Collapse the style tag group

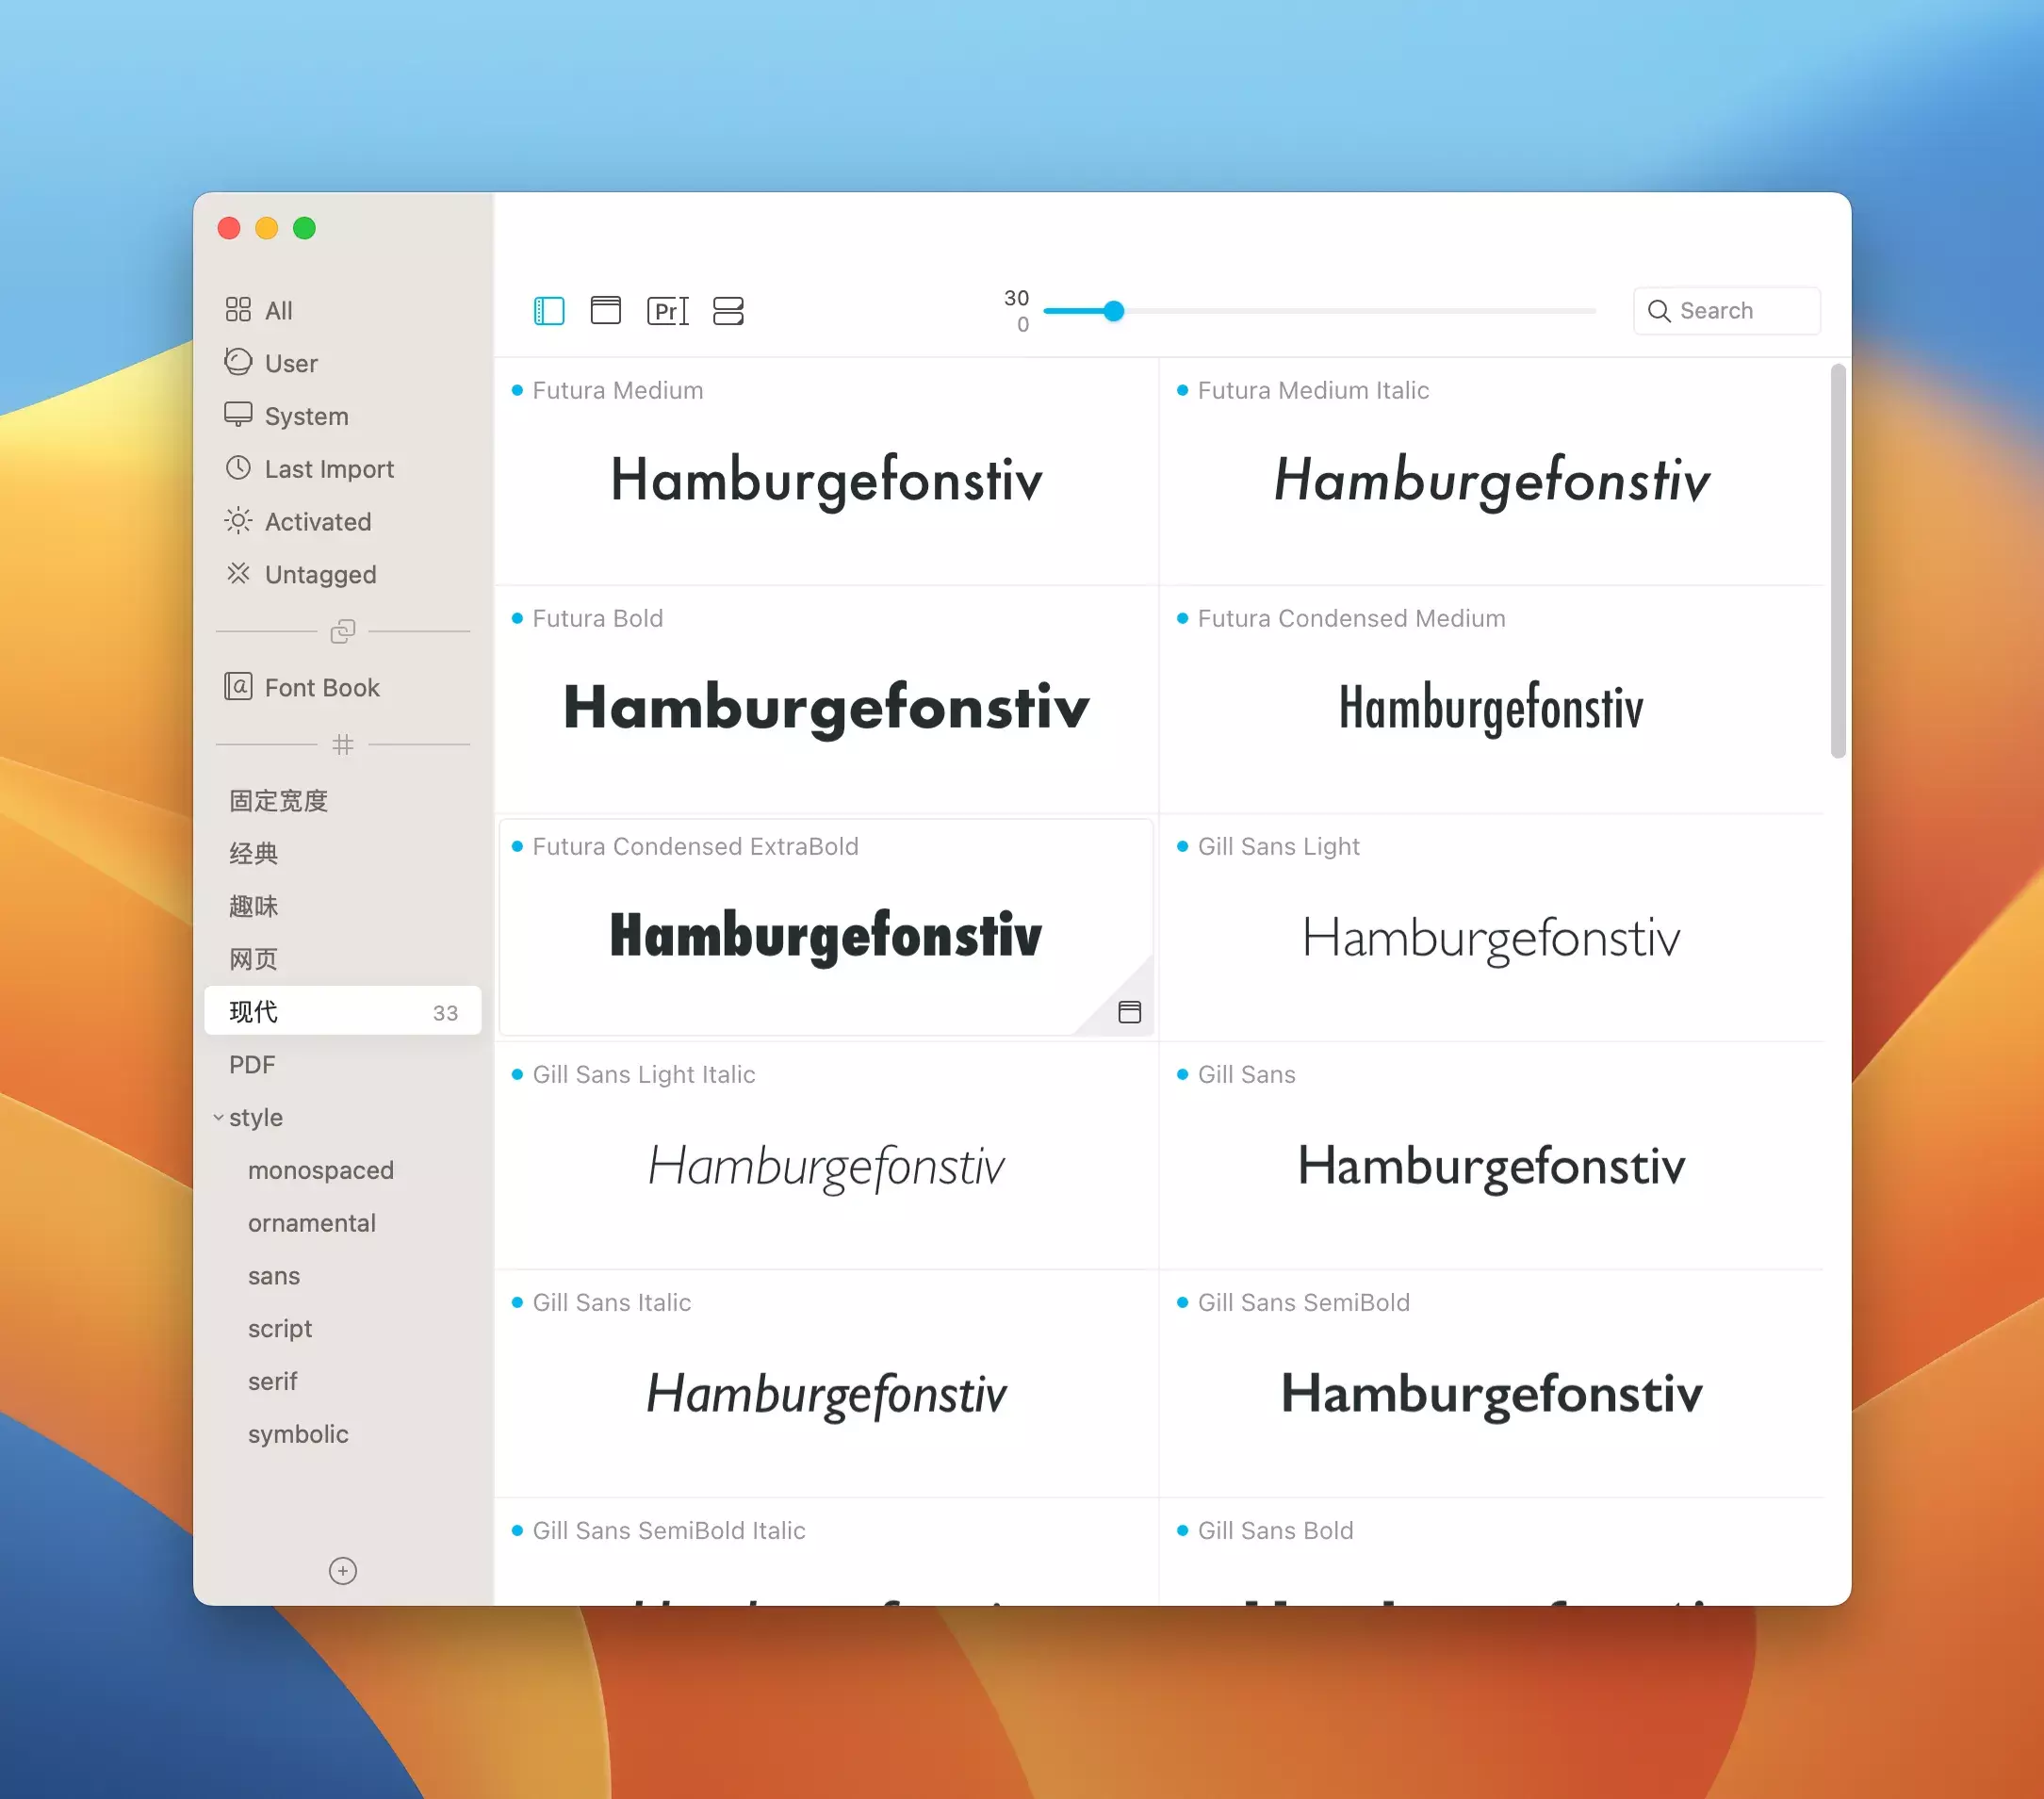point(218,1117)
